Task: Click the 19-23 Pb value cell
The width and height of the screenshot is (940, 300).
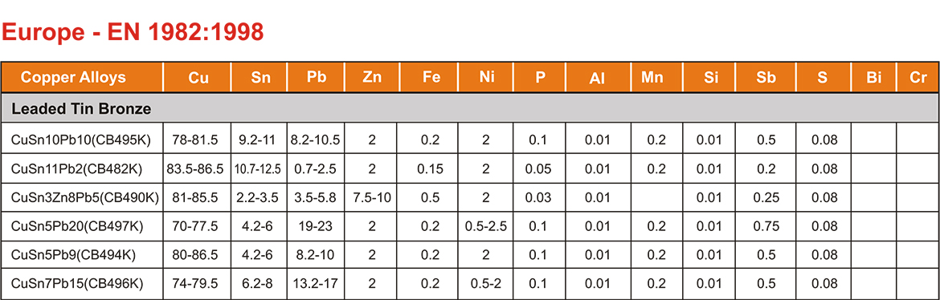Action: tap(316, 226)
